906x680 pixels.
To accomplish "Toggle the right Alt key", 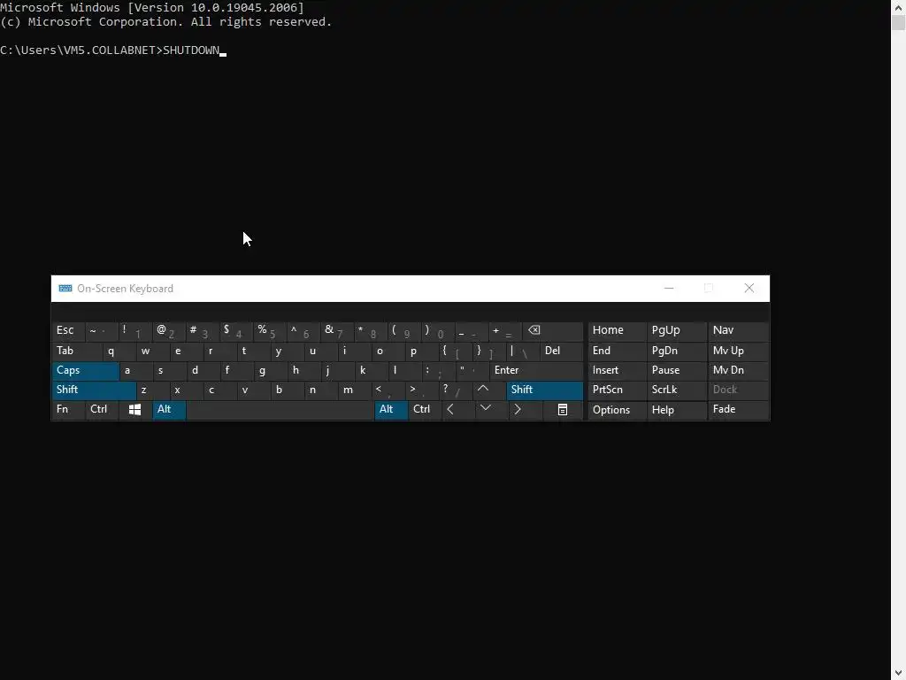I will 391,410.
